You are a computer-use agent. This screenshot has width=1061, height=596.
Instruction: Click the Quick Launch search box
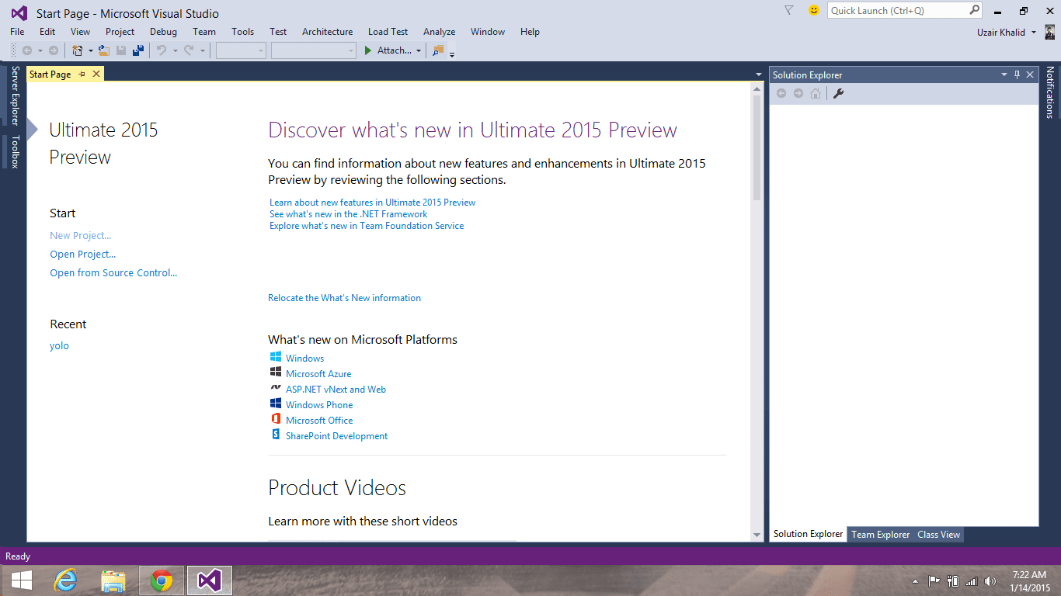[x=897, y=11]
